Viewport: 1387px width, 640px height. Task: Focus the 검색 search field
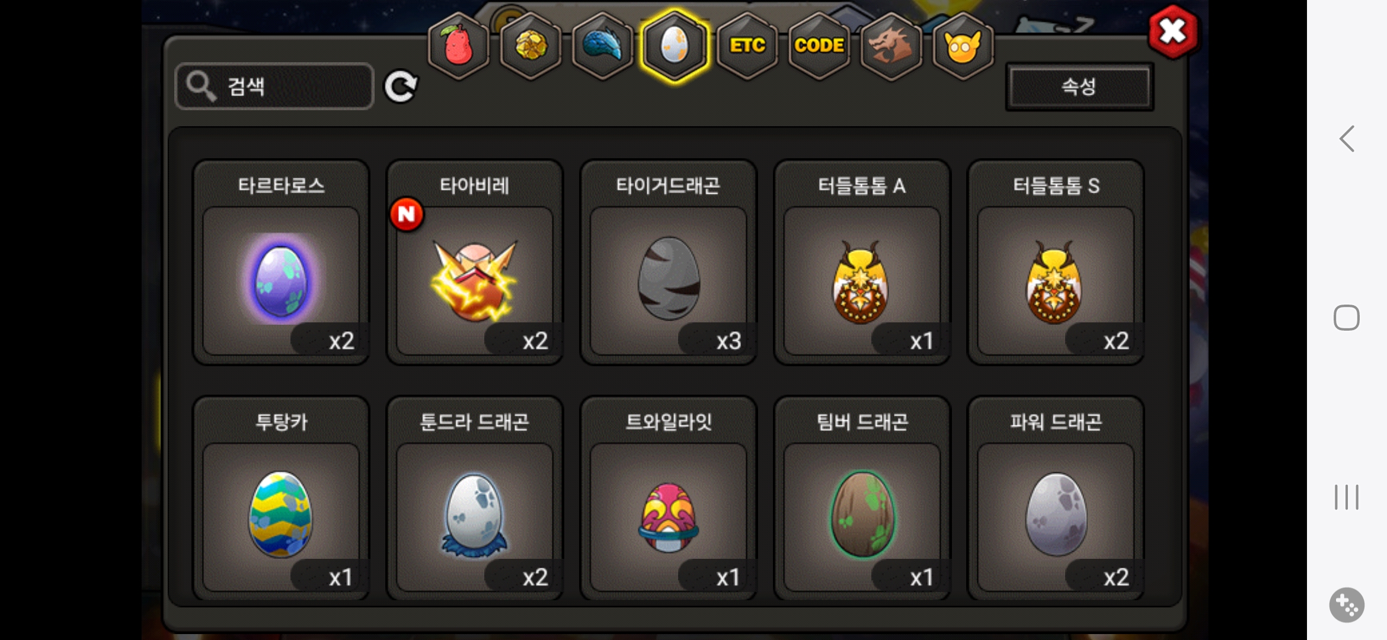click(274, 87)
